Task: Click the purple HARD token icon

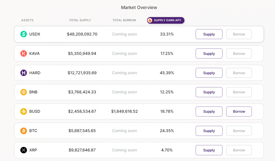Action: 24,73
